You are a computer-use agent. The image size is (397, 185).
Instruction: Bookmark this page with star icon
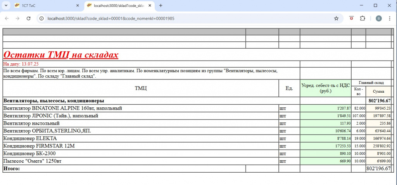336,19
